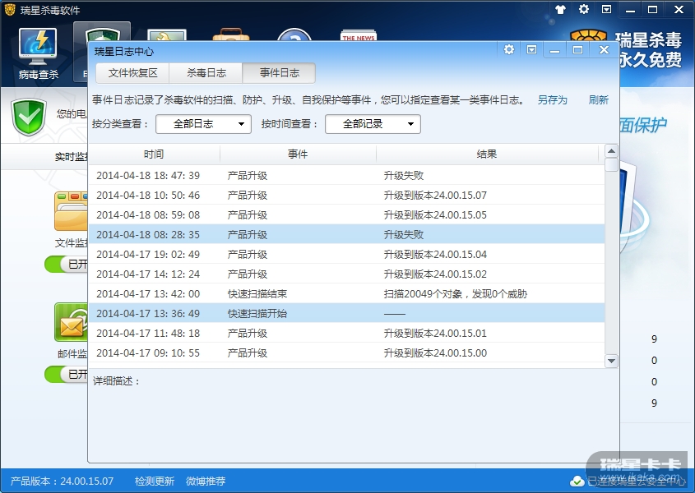
Task: Click the THE NEWS icon in toolbar
Action: pos(358,38)
